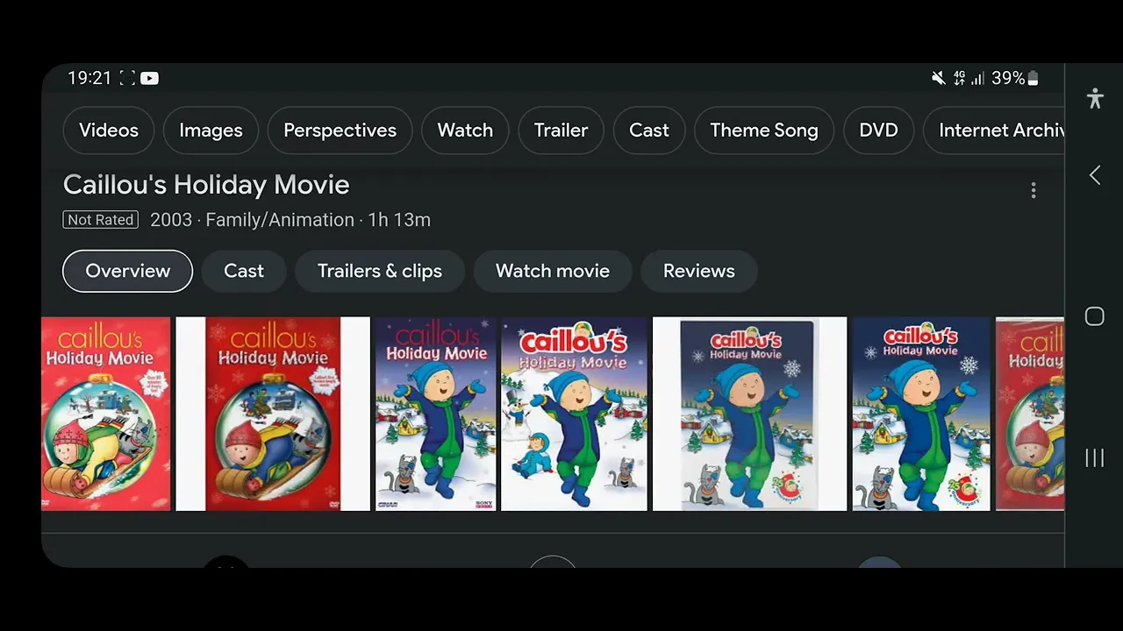Viewport: 1123px width, 631px height.
Task: Tap the Android home square button
Action: 1095,316
